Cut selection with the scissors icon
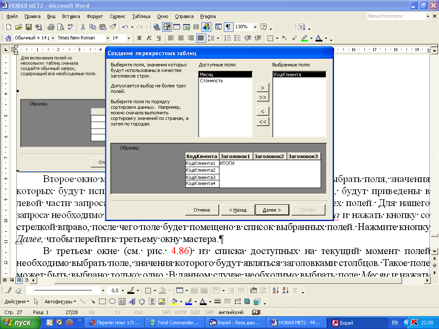This screenshot has height=329, width=439. pos(83,27)
